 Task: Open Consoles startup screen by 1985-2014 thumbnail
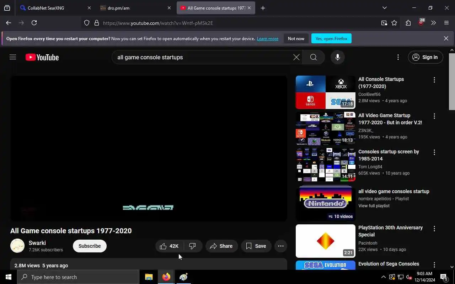tap(326, 165)
